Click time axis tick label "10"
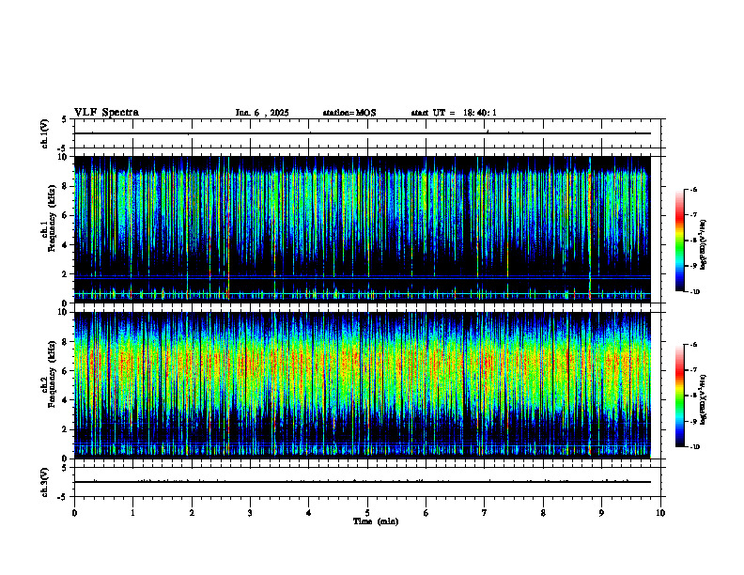This screenshot has height=575, width=744. 660,513
